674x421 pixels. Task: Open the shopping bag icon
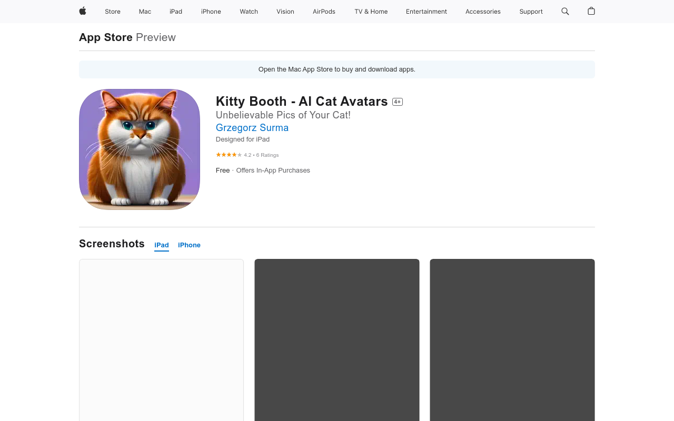click(591, 11)
